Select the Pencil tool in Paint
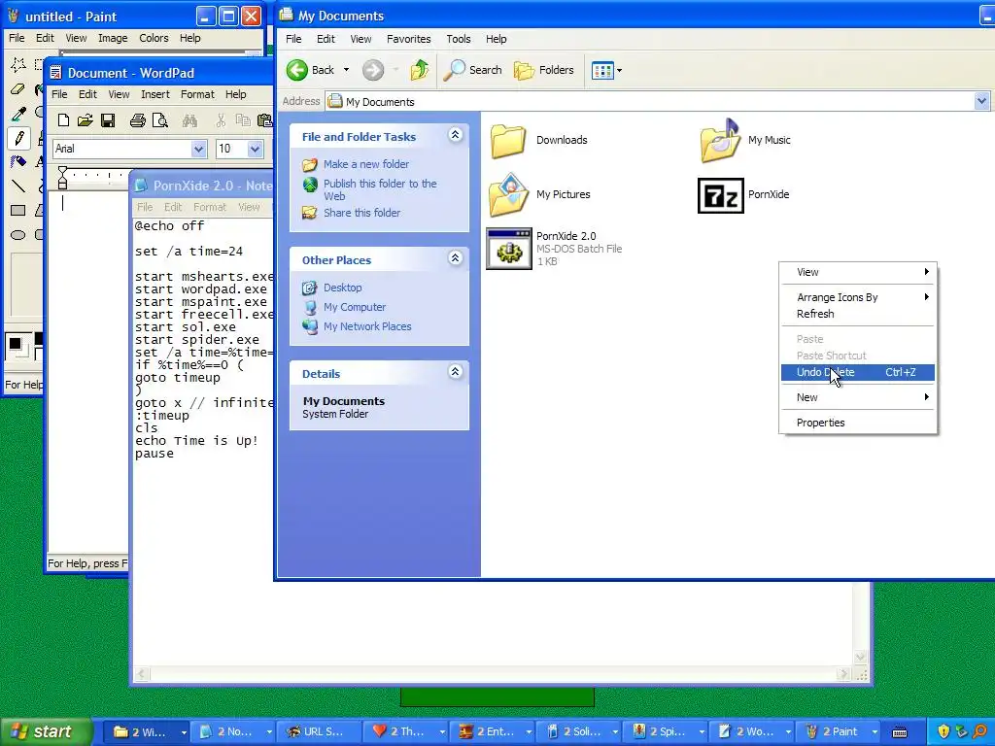The height and width of the screenshot is (746, 995). coord(18,138)
